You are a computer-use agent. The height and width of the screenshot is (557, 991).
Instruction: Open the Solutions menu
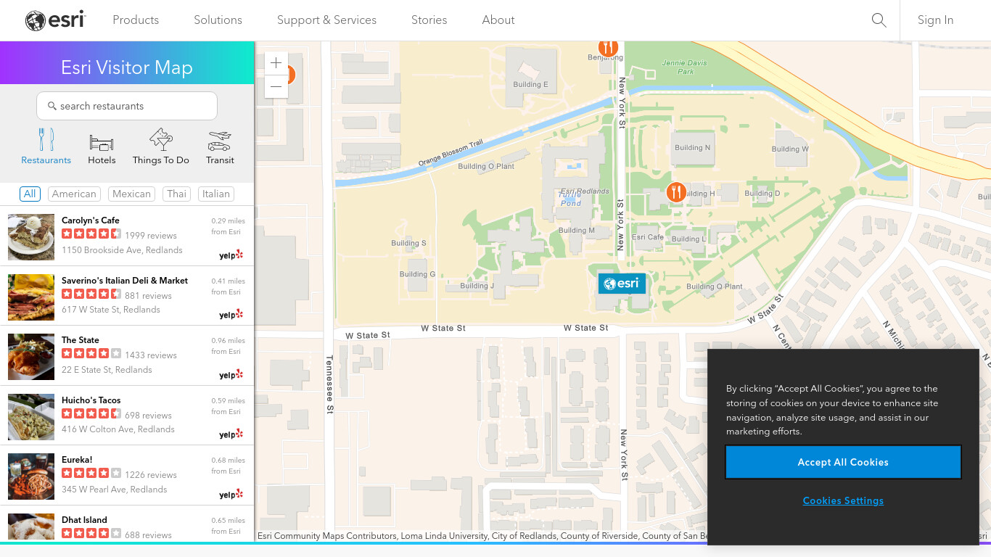click(x=218, y=20)
